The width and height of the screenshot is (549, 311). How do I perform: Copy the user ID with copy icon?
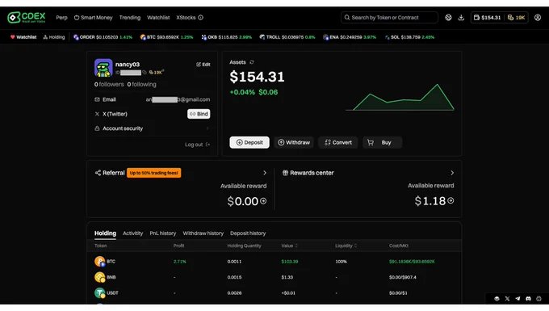click(145, 73)
